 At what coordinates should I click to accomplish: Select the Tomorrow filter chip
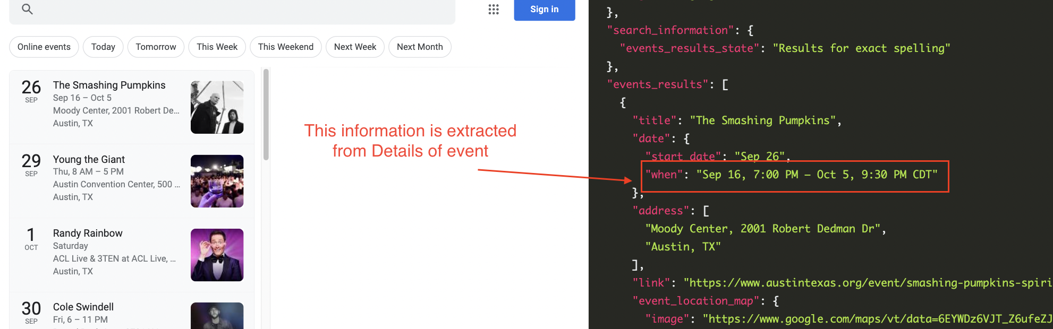click(156, 47)
